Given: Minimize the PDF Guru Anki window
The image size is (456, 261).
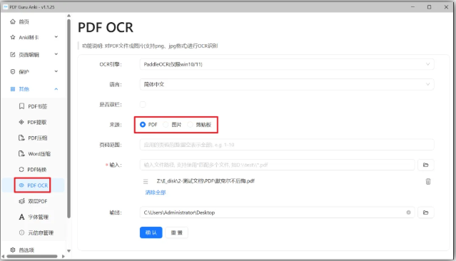Looking at the screenshot, I should [x=412, y=7].
